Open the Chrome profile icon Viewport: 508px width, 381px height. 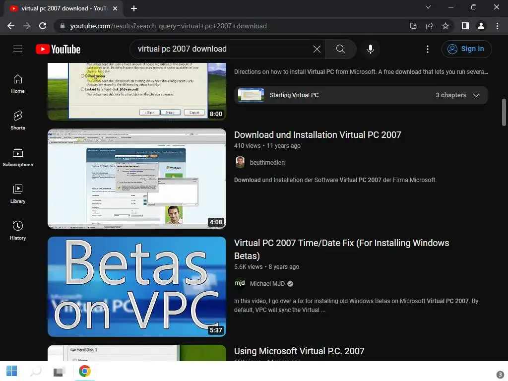click(481, 26)
